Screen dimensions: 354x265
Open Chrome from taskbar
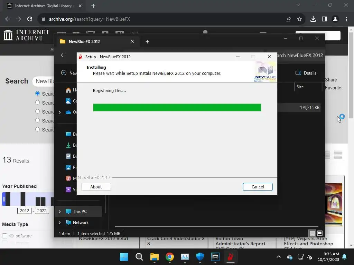pyautogui.click(x=169, y=257)
